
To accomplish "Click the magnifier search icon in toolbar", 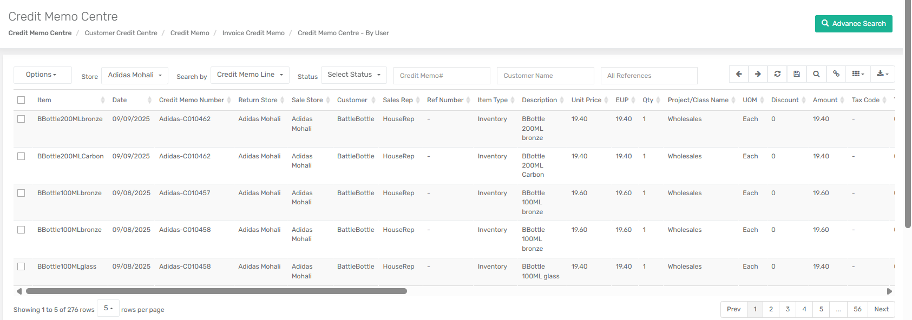I will [x=816, y=74].
